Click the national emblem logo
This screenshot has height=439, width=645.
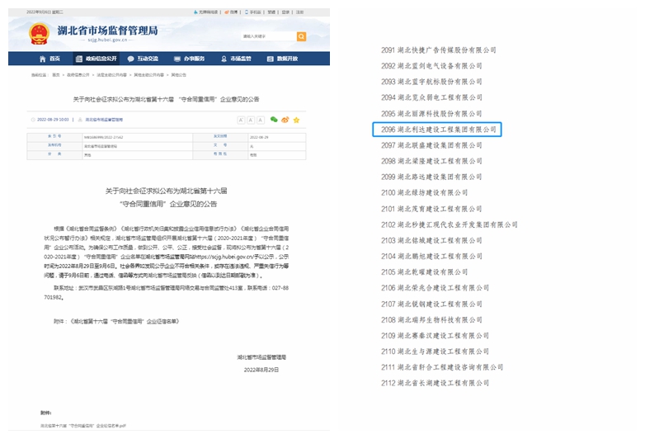(39, 34)
